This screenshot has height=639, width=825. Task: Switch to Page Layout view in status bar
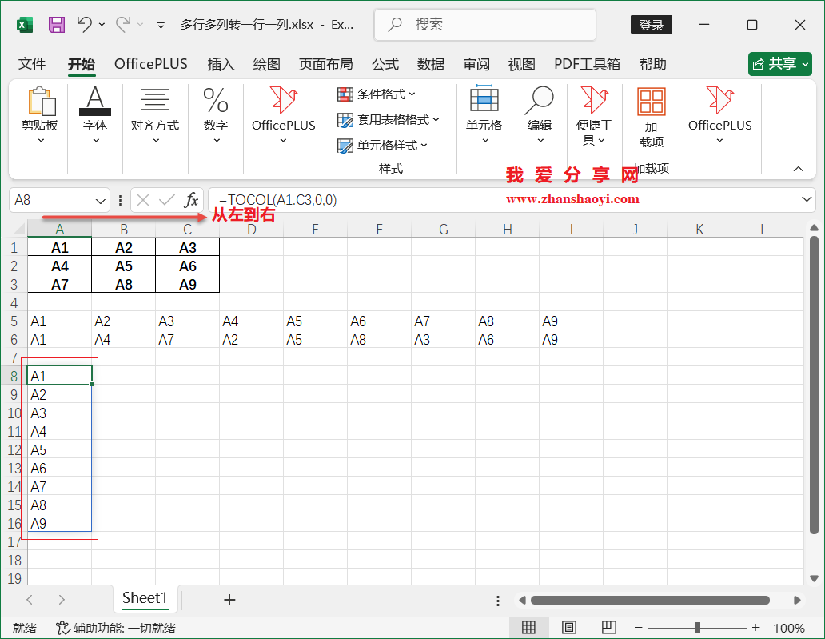click(x=570, y=628)
